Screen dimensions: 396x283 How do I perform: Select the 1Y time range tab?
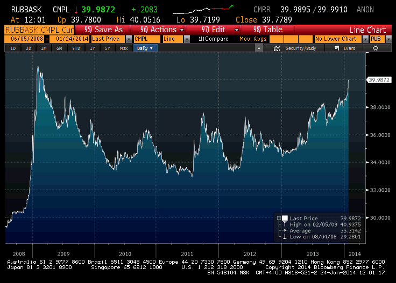click(92, 48)
